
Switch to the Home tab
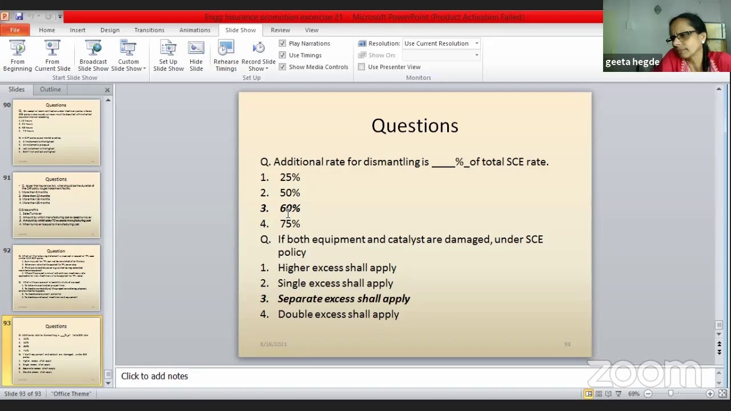[x=47, y=30]
